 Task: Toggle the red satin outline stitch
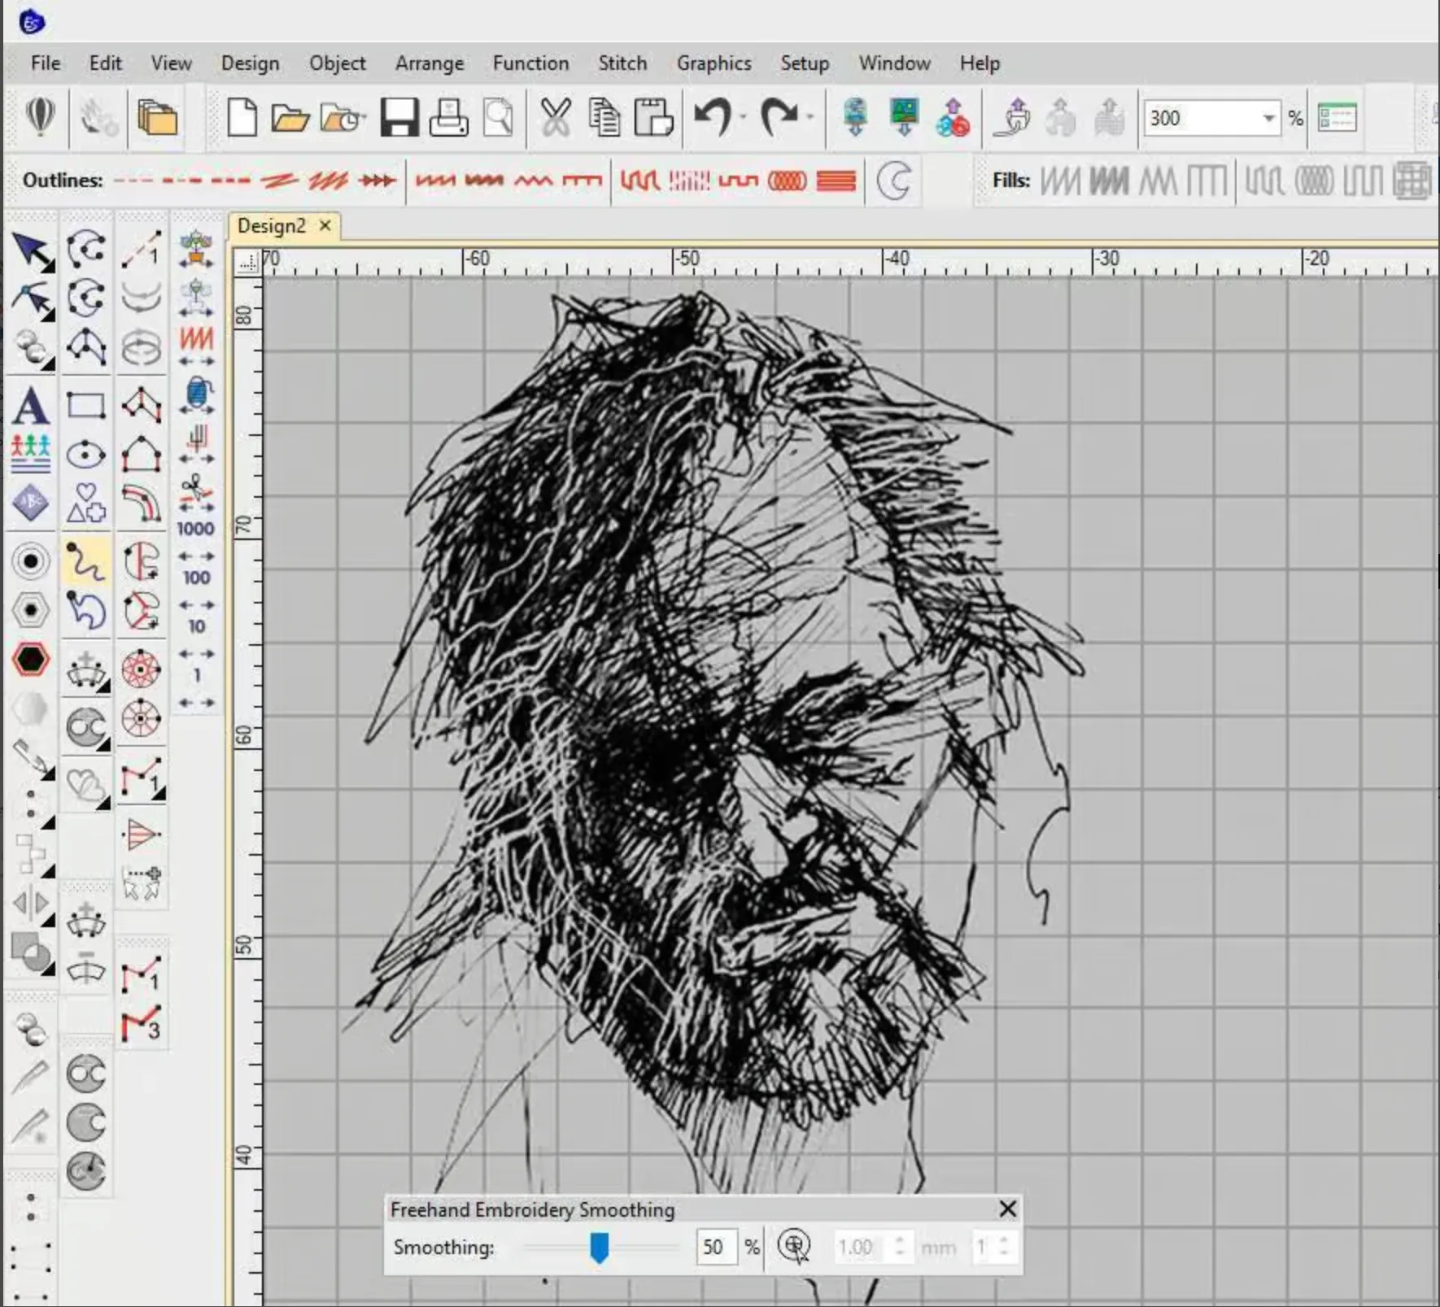tap(435, 181)
